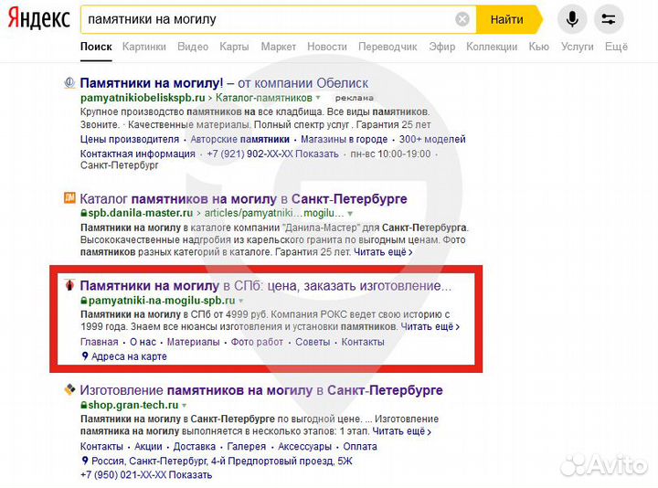This screenshot has height=488, width=658.
Task: Expand the menu arrow next to pamyatnikiobeliskspb.ru
Action: [318, 98]
